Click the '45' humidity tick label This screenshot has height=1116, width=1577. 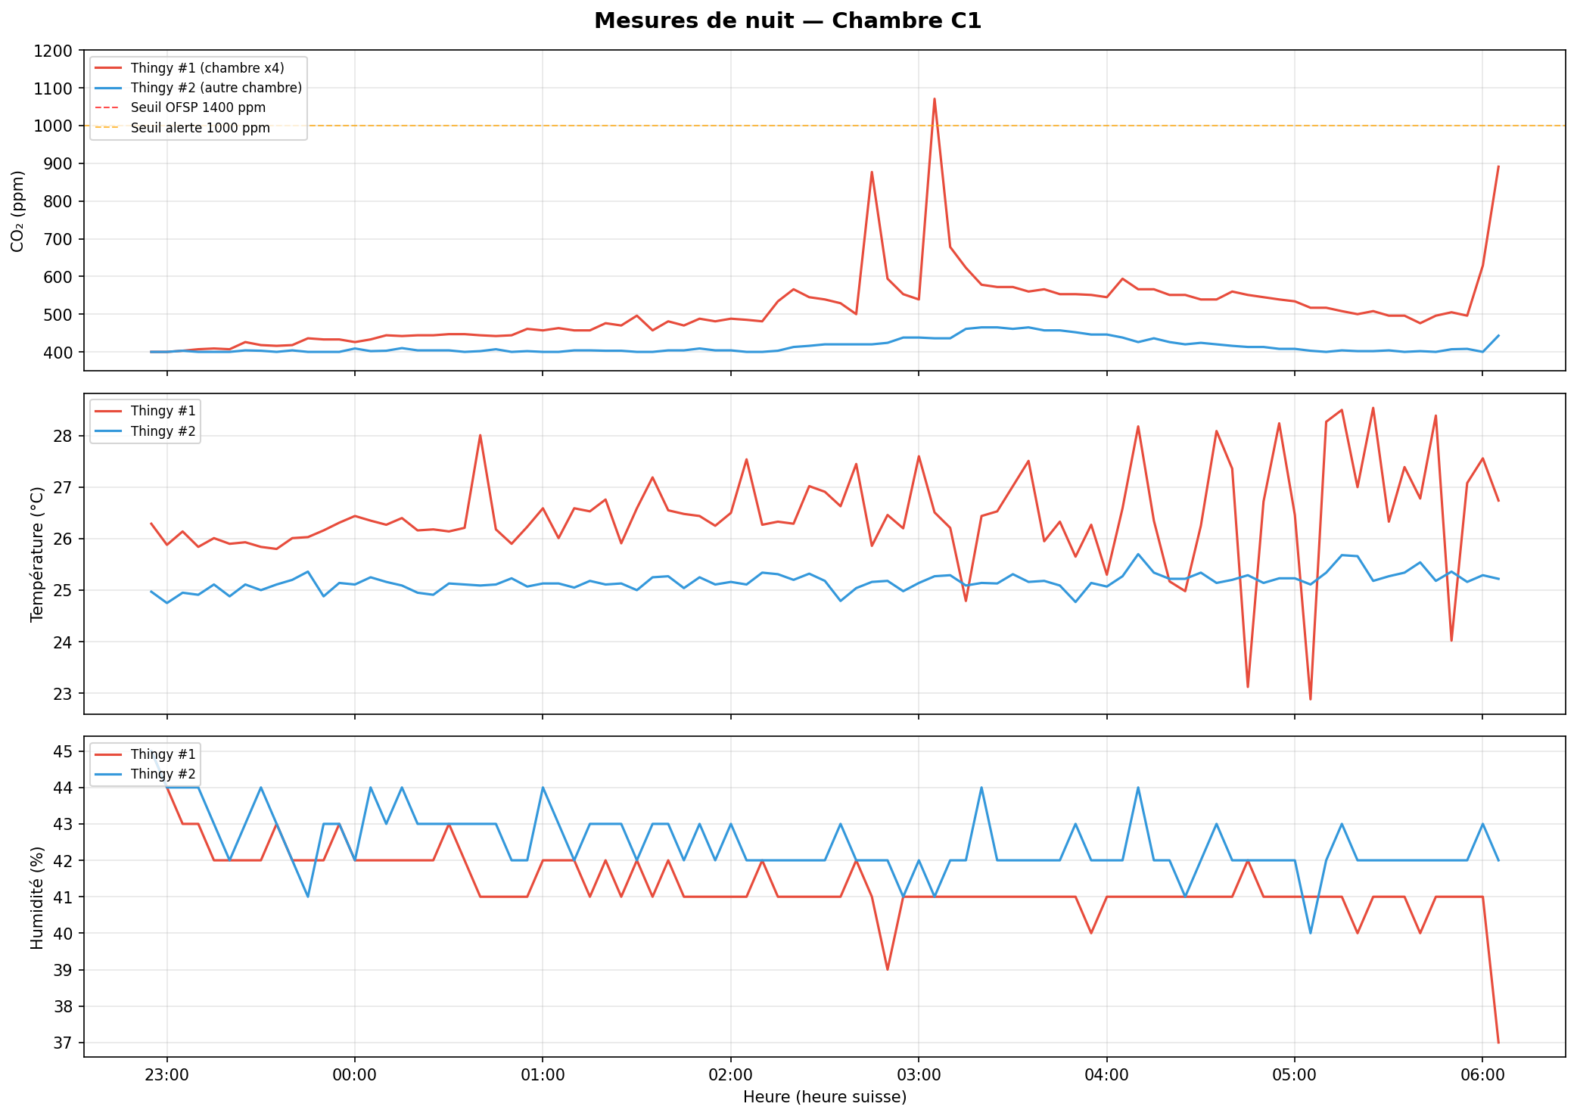click(x=63, y=752)
